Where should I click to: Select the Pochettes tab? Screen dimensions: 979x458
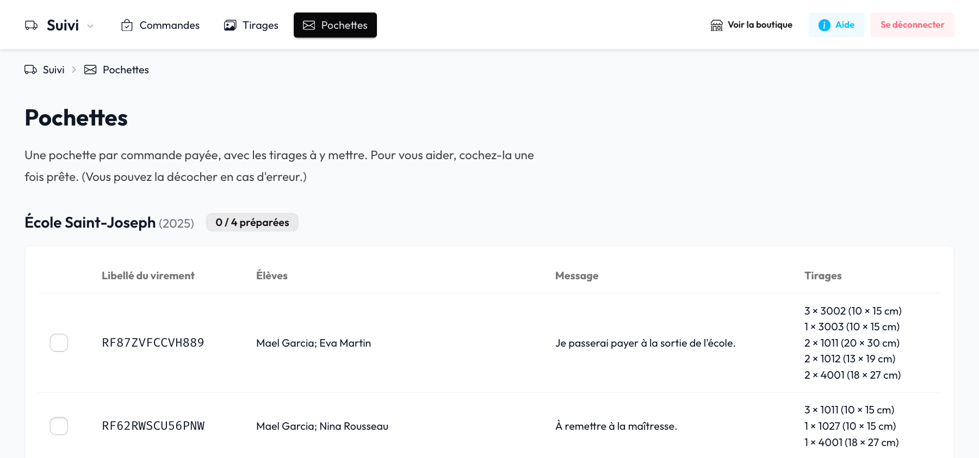[335, 25]
